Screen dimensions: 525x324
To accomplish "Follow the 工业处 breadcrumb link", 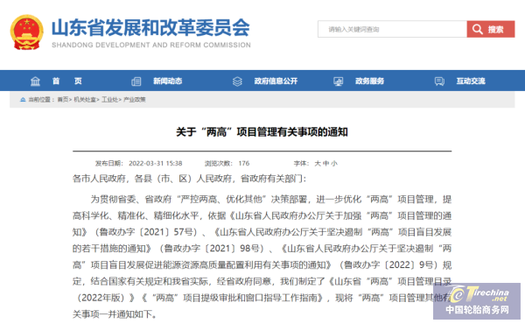I will [110, 100].
